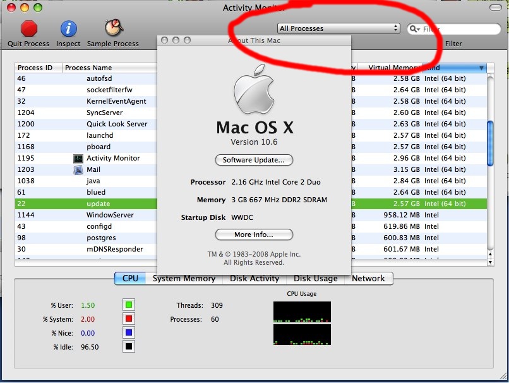509x383 pixels.
Task: Select the mDNSResponder process row
Action: click(251, 249)
